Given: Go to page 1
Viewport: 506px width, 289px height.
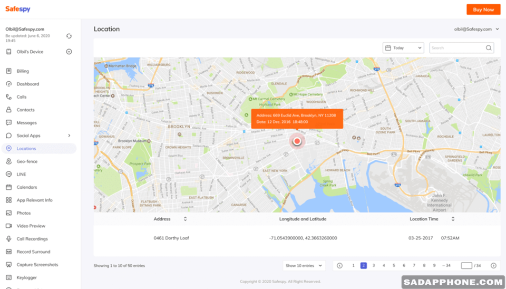Looking at the screenshot, I should pos(353,265).
